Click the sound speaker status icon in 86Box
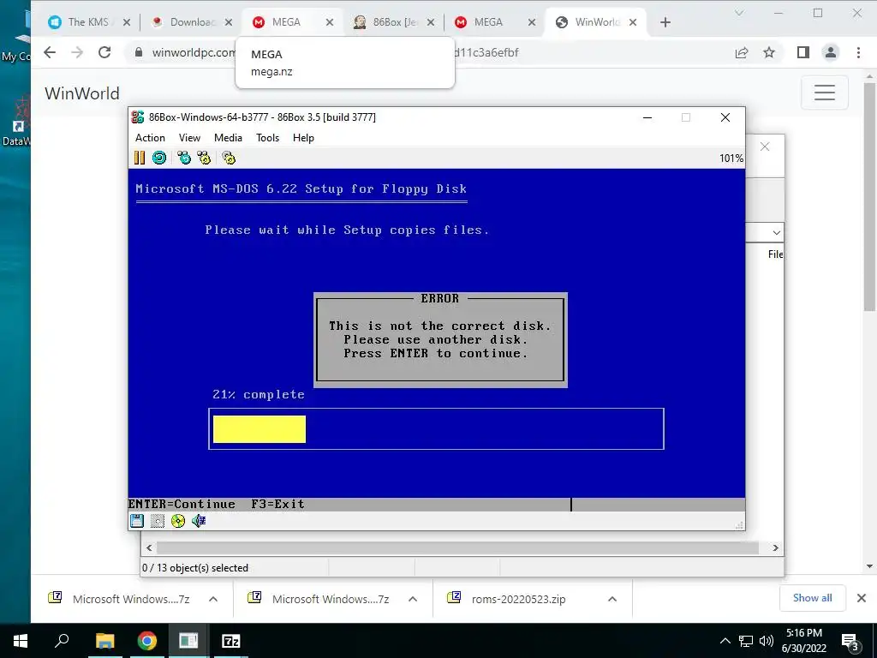 [x=199, y=521]
